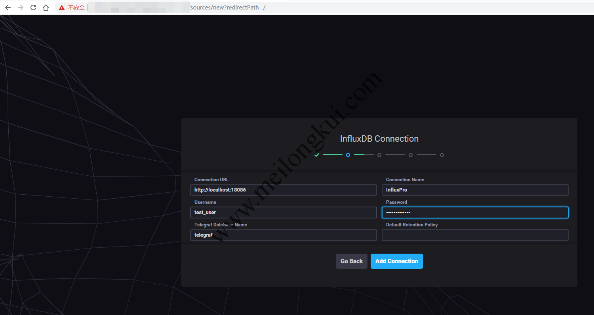Focus the Password field
Image resolution: width=594 pixels, height=315 pixels.
coord(475,213)
